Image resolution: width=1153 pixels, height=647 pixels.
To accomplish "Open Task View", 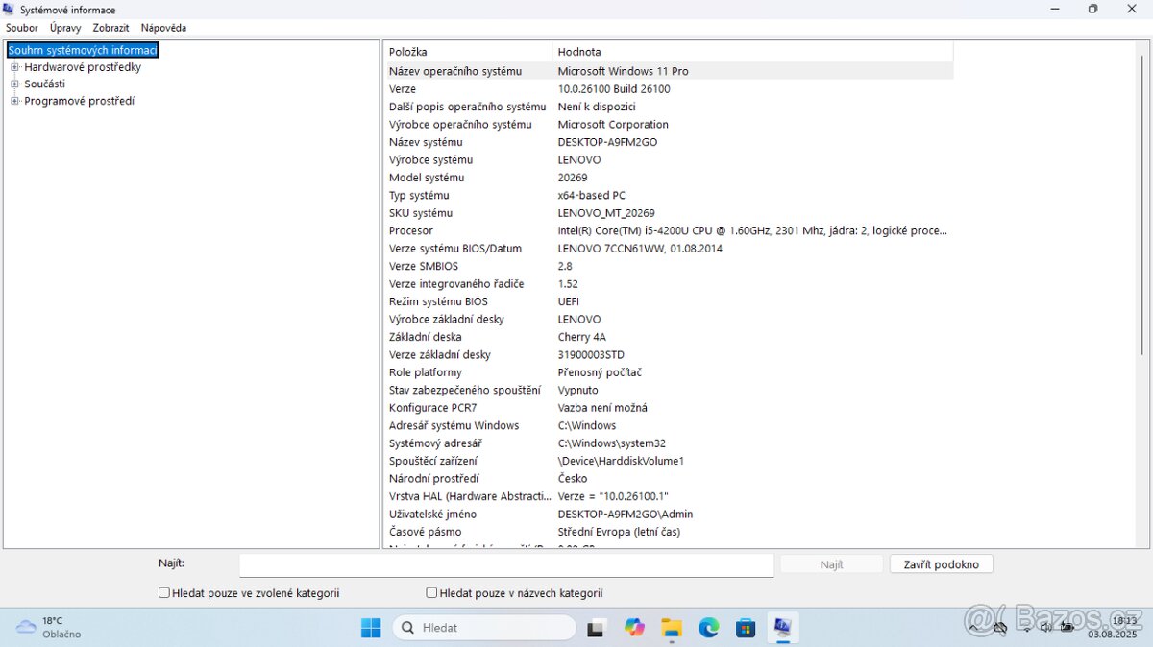I will pos(597,627).
